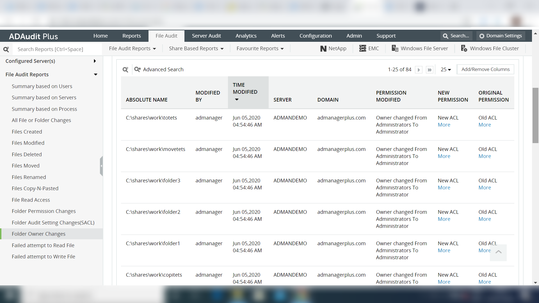Click Add/Remove Columns button
This screenshot has height=303, width=539.
(485, 69)
